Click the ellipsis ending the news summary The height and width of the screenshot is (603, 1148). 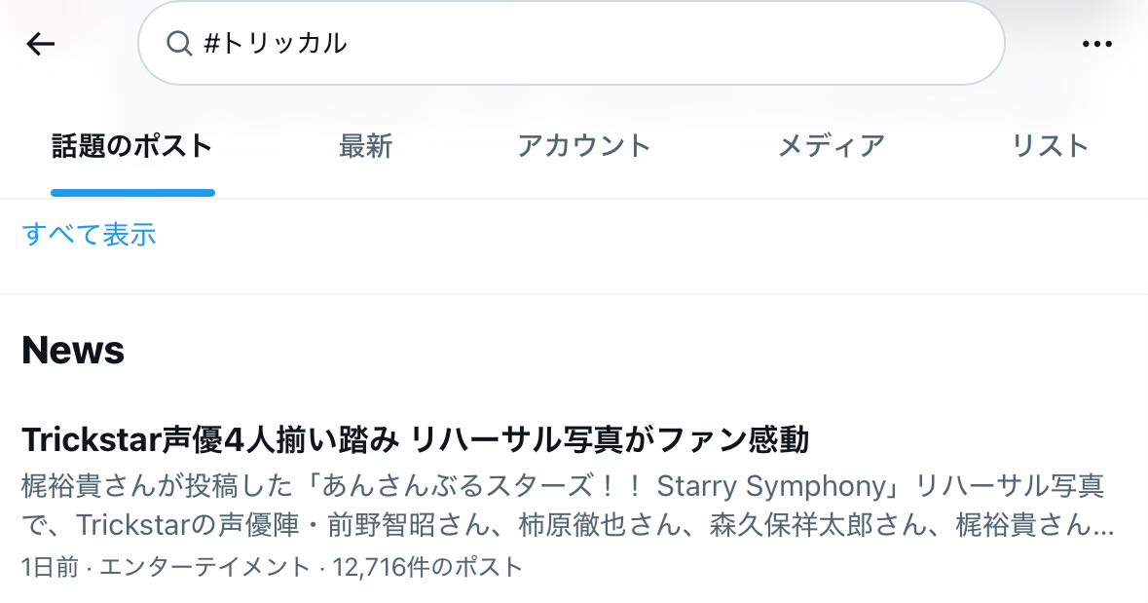(1104, 528)
